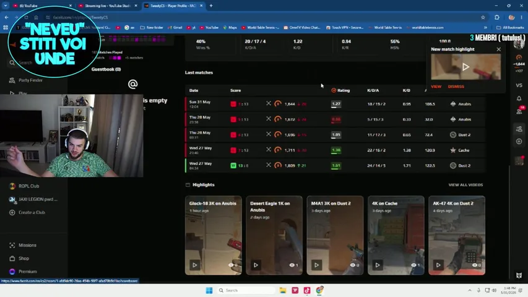Open the Gmail bookmark
This screenshot has height=297, width=528.
point(175,28)
